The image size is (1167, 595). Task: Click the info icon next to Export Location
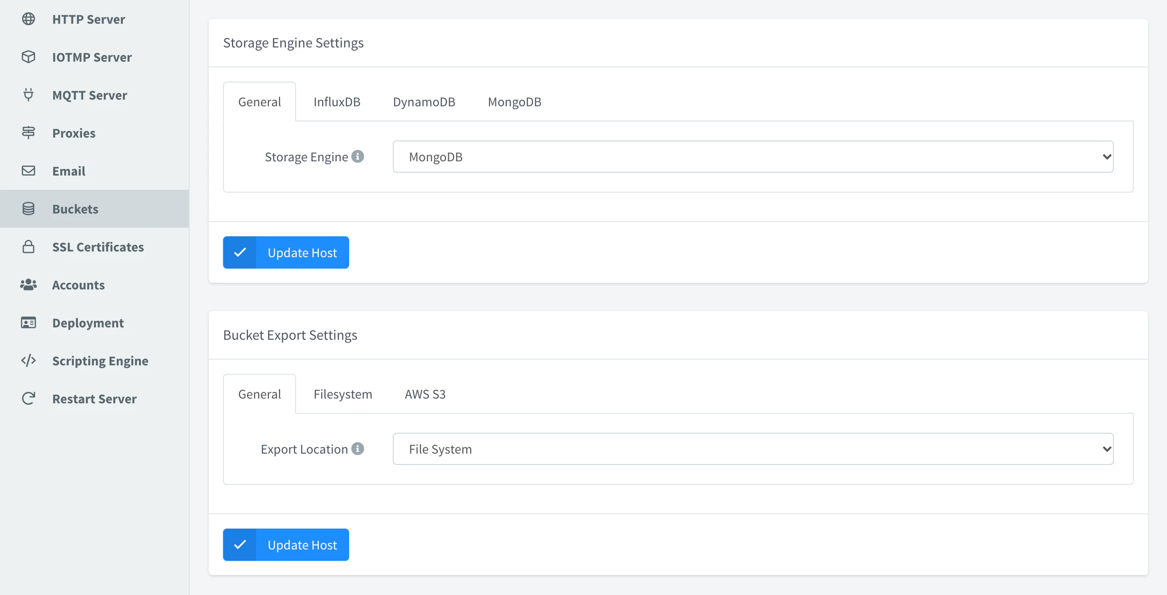[x=358, y=449]
